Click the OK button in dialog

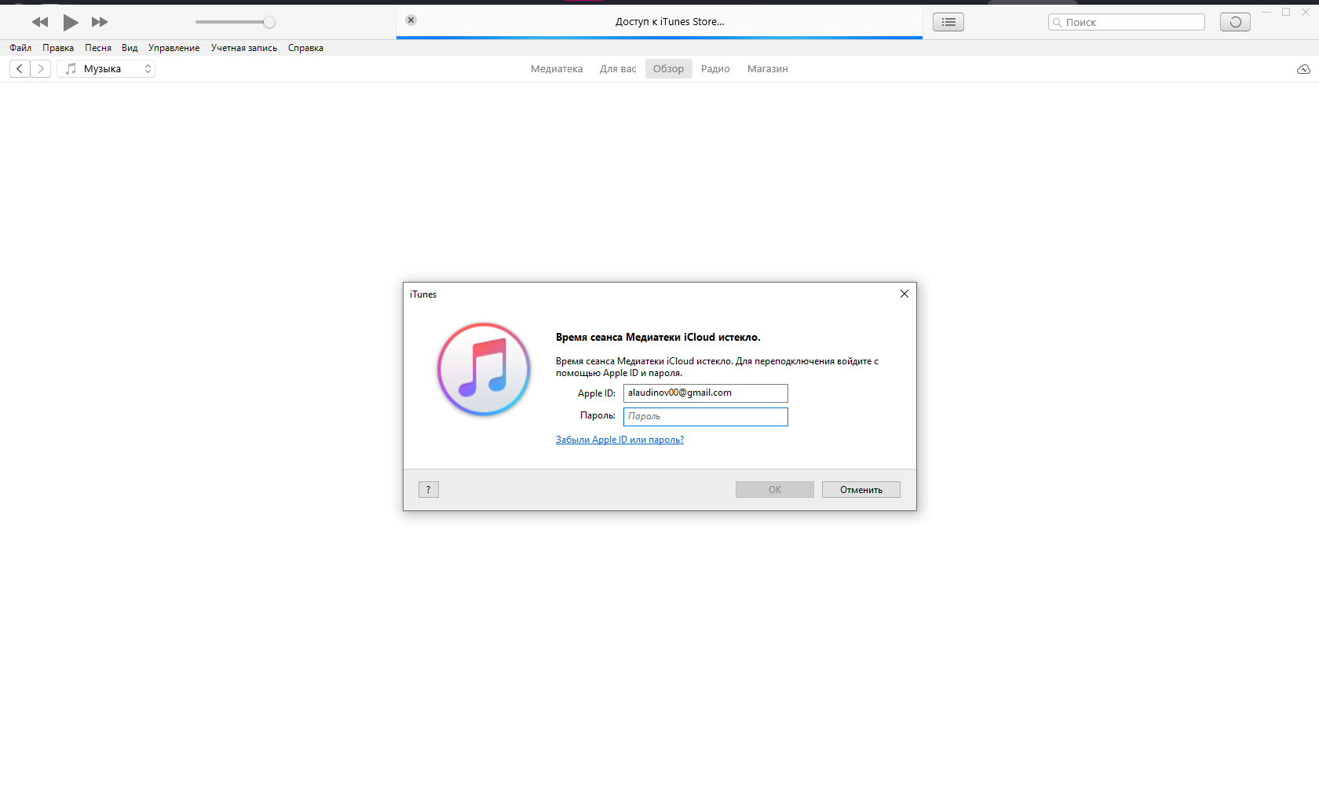click(x=775, y=490)
